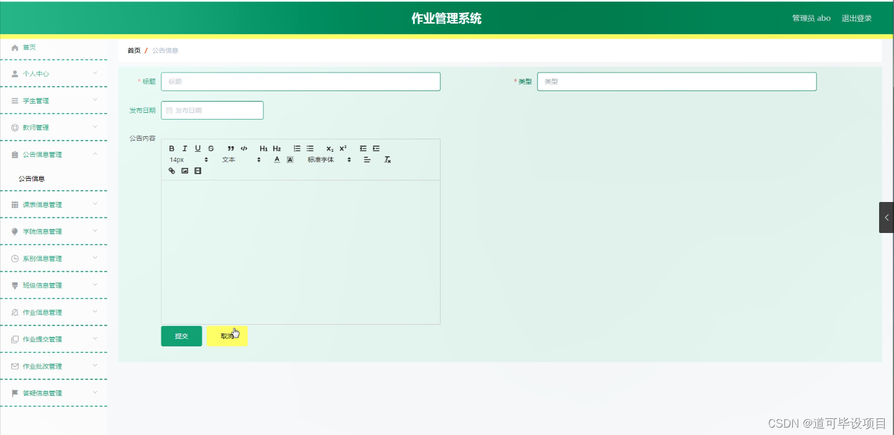Click the 发布日期 date input field

pyautogui.click(x=212, y=110)
